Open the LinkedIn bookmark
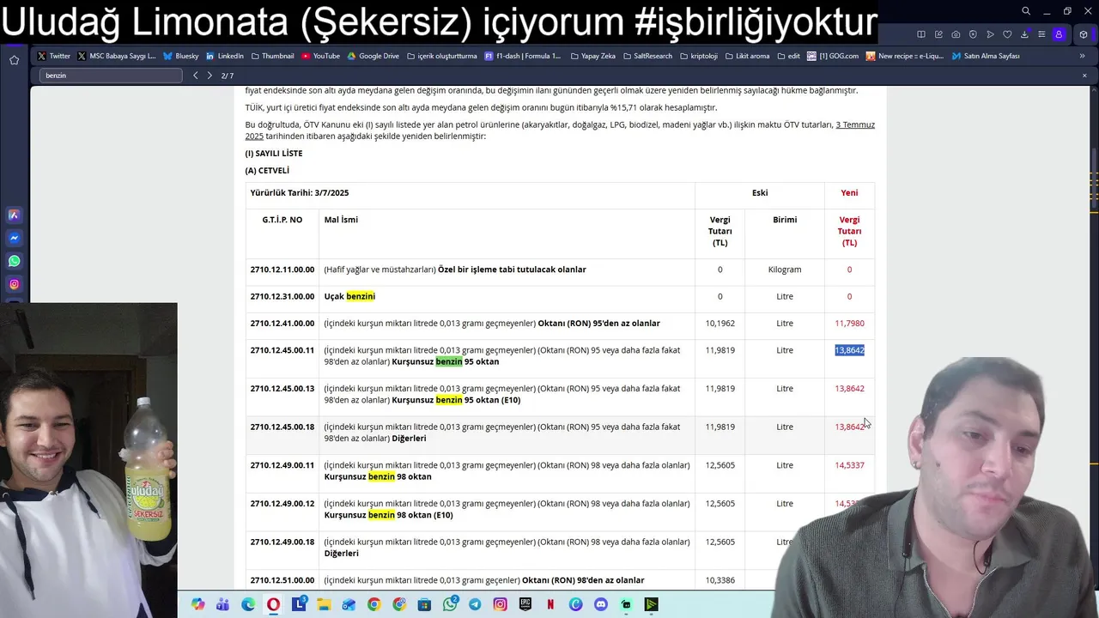The height and width of the screenshot is (618, 1099). click(225, 56)
